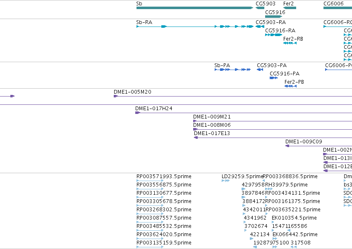
Task: Select the Fer2-RB transcript arrows
Action: (x=290, y=43)
